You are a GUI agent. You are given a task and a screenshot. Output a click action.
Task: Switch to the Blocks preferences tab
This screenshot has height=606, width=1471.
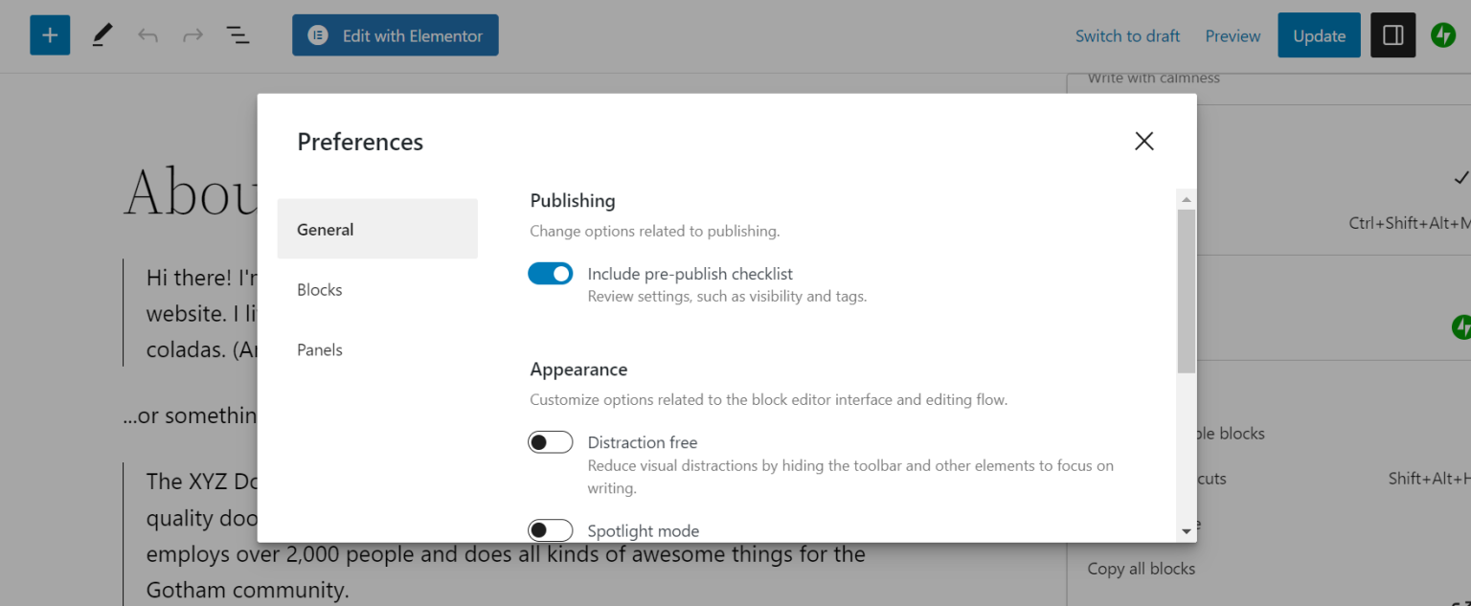319,289
